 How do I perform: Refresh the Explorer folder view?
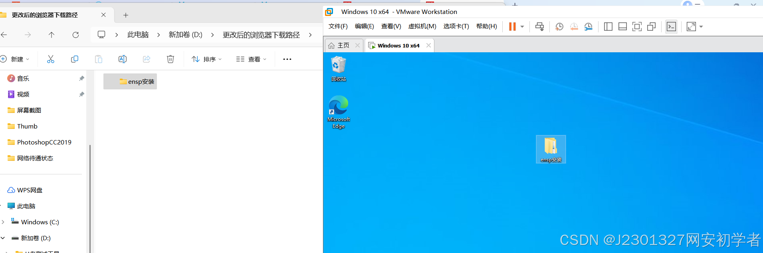pos(75,35)
